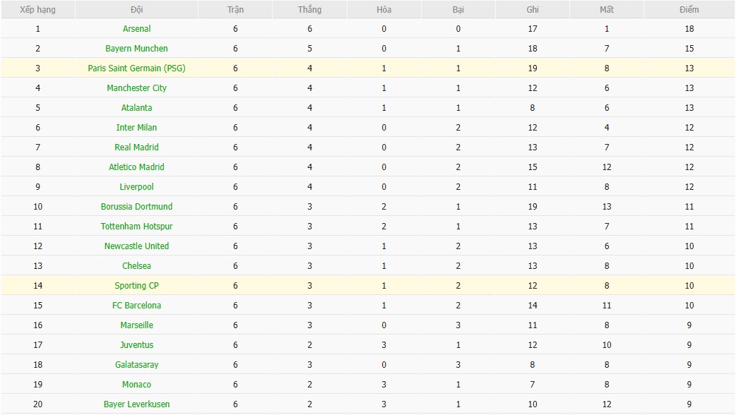Click the Bayern Munchen team name
This screenshot has height=415, width=741.
click(136, 49)
